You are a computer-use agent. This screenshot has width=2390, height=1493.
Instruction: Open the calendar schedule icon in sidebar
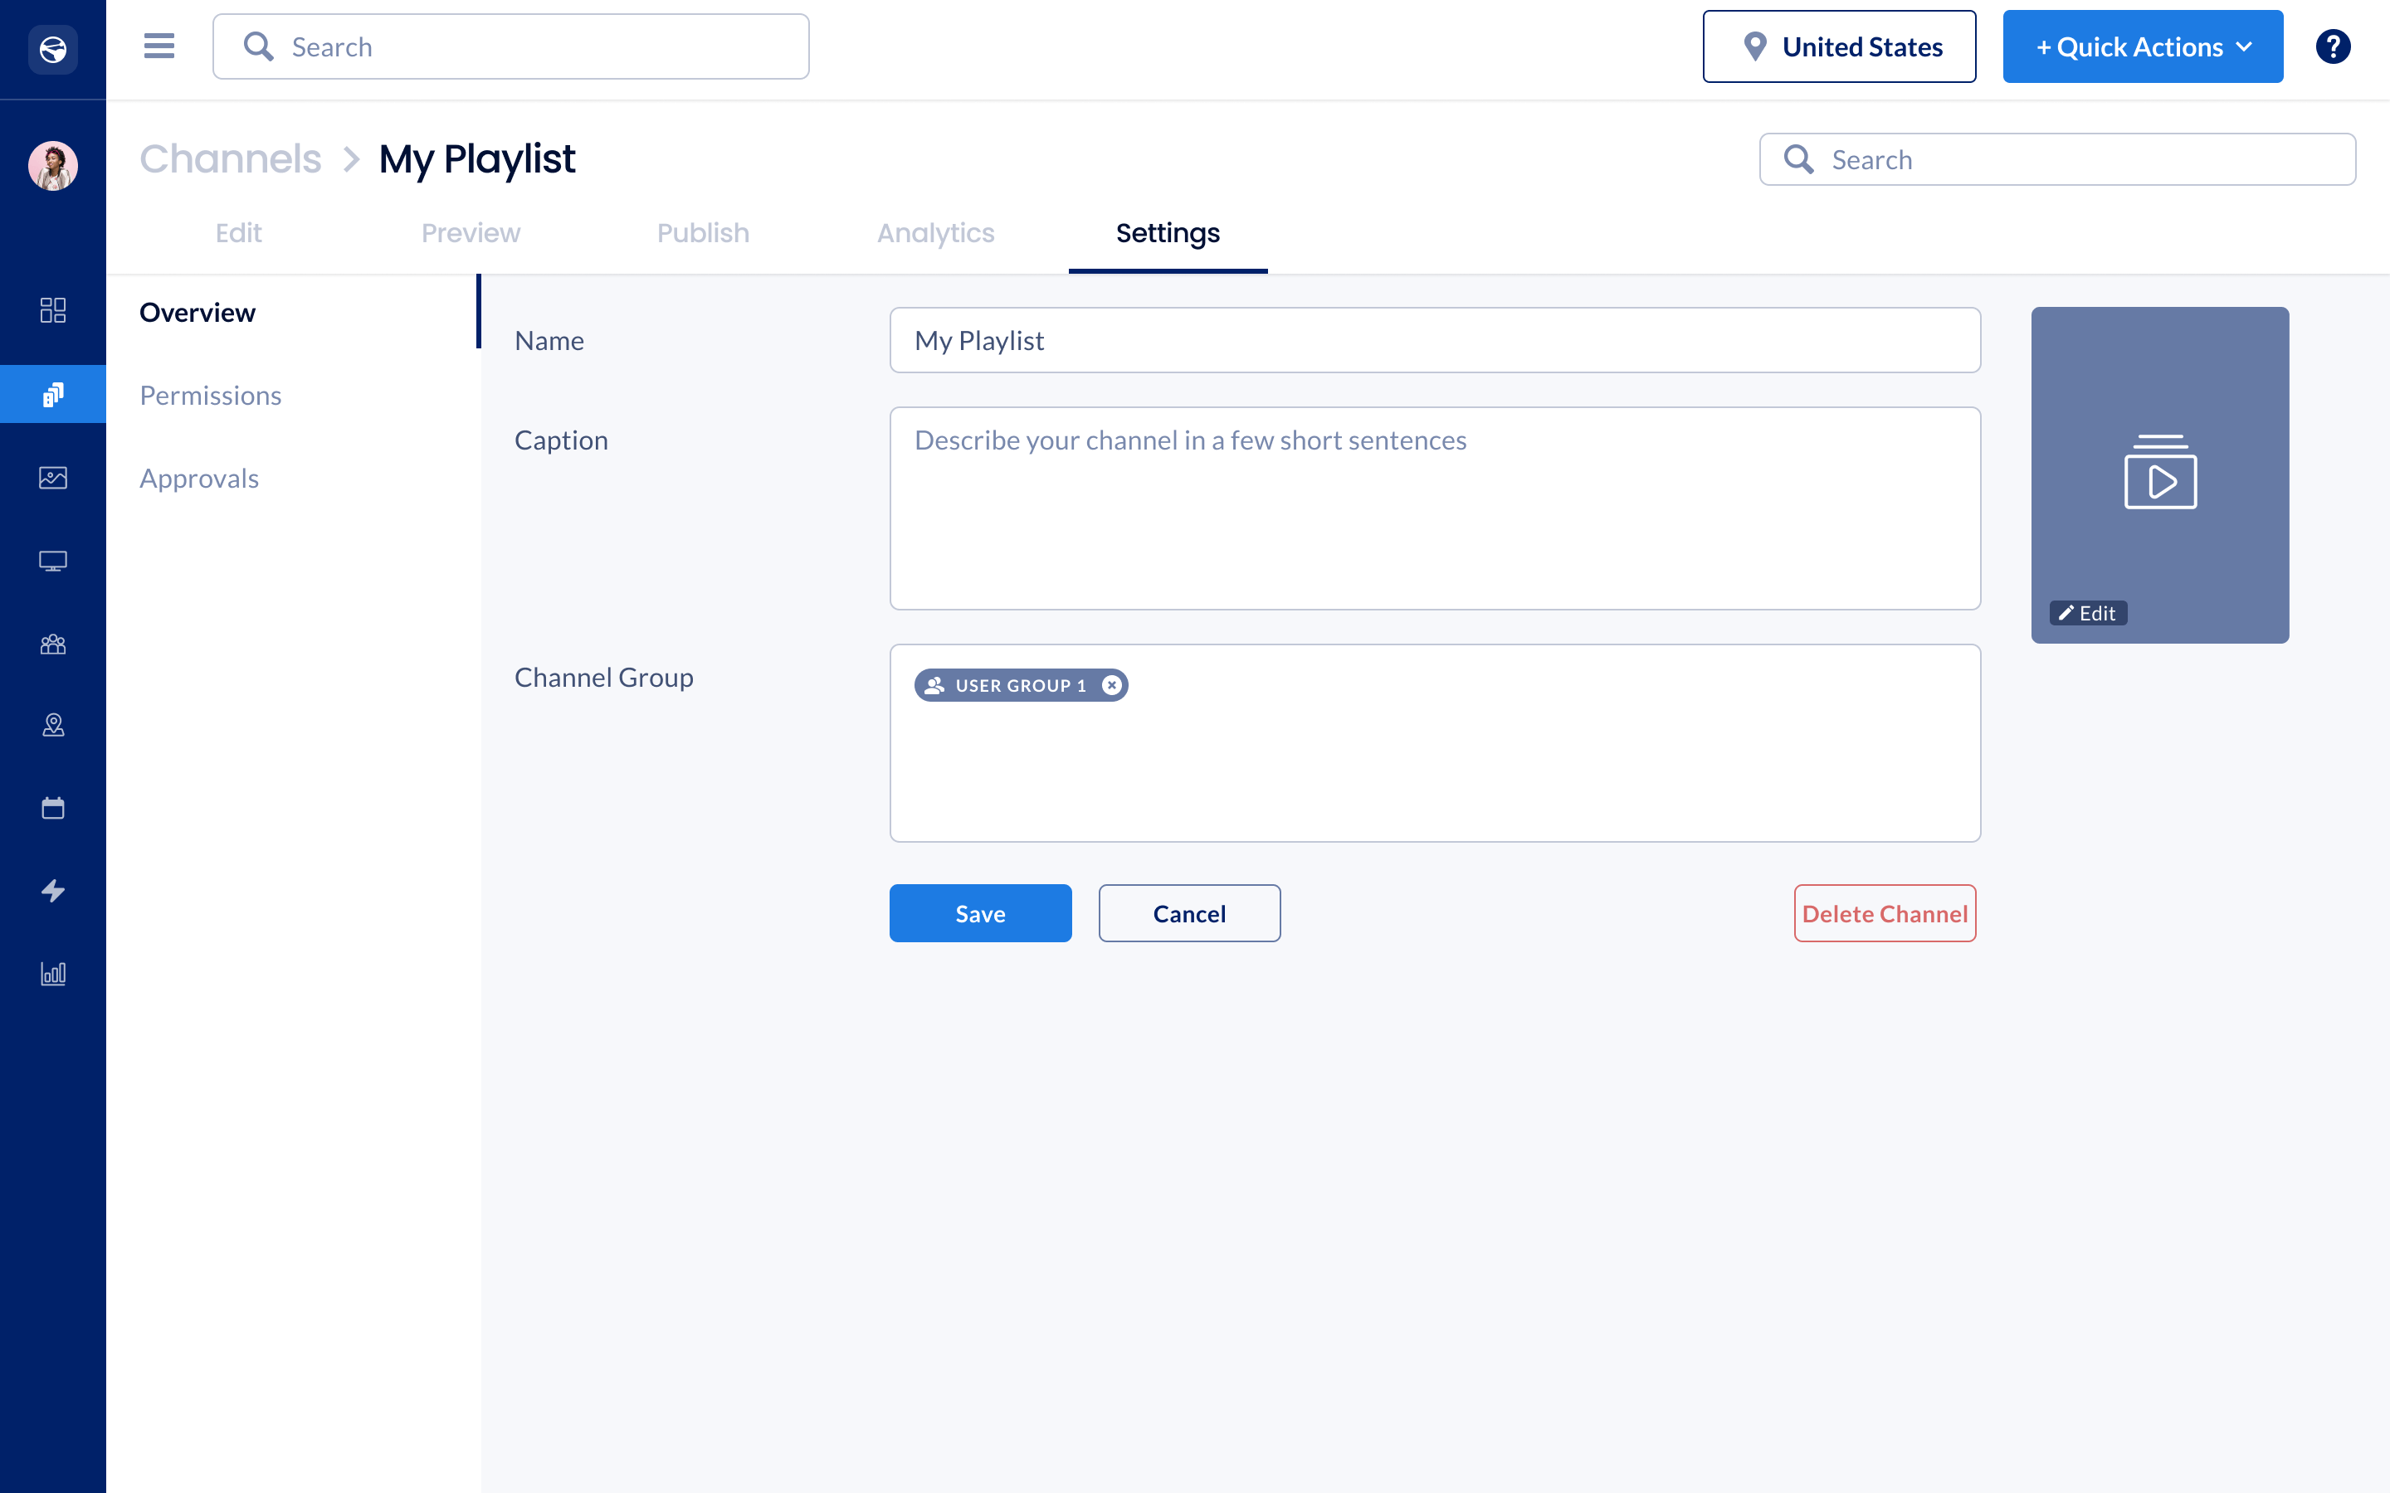pyautogui.click(x=53, y=808)
